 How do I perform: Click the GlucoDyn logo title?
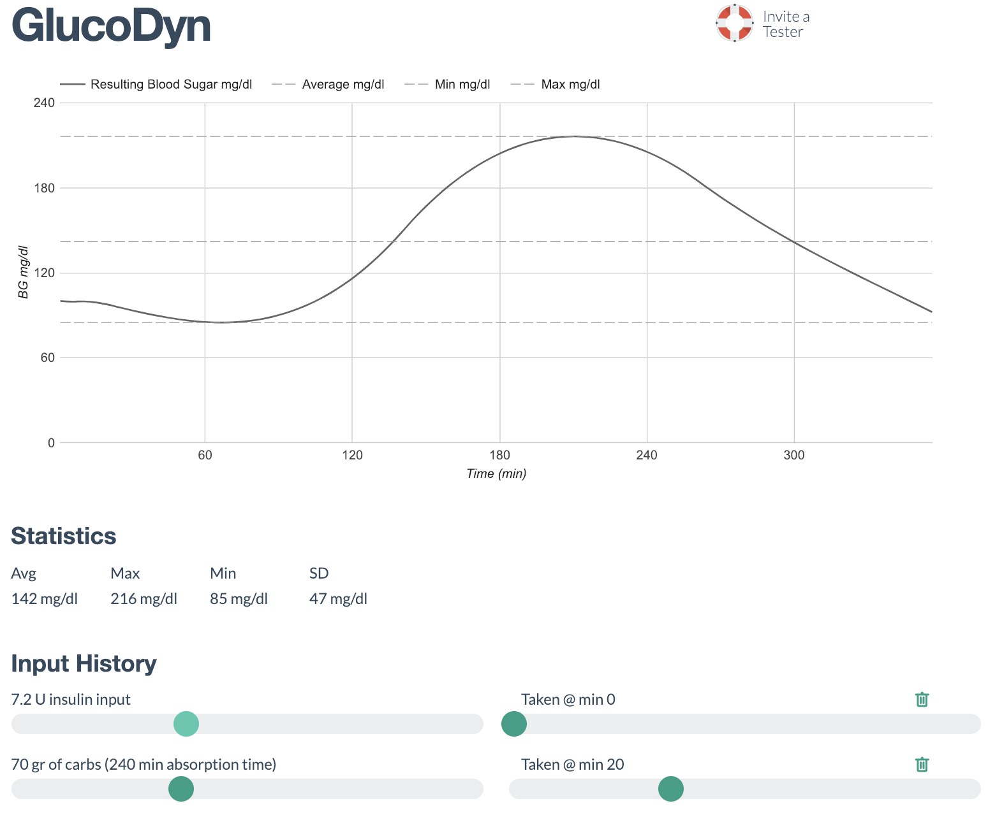[x=111, y=26]
